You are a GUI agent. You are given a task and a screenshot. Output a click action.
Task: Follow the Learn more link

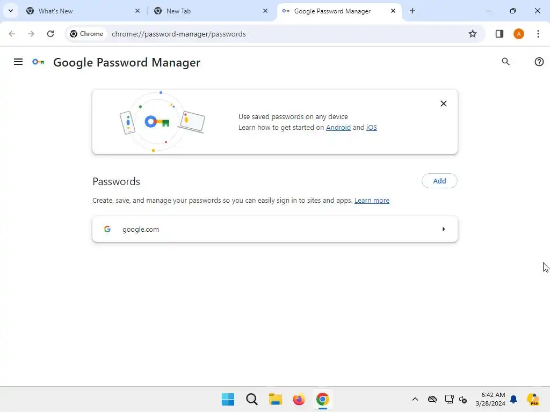click(x=372, y=201)
